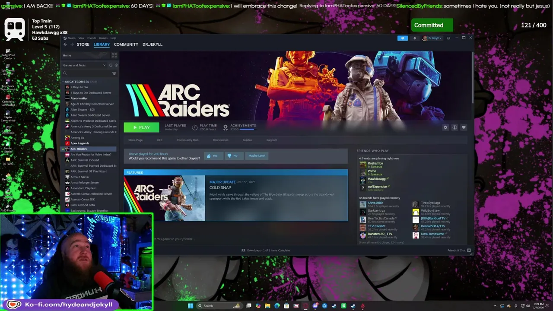The image size is (553, 311).
Task: Sort library by recent activity clock icon
Action: [111, 65]
